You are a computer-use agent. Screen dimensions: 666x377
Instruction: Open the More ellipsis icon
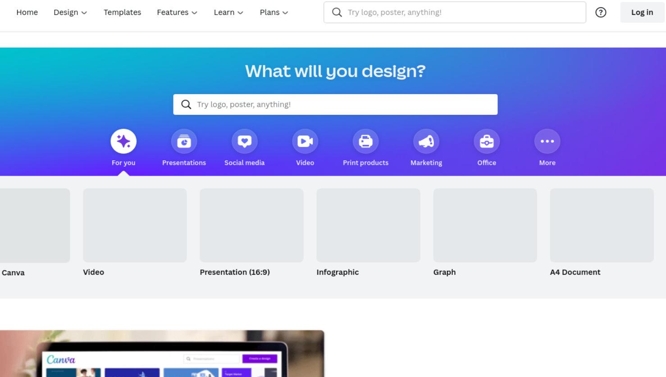pyautogui.click(x=547, y=141)
